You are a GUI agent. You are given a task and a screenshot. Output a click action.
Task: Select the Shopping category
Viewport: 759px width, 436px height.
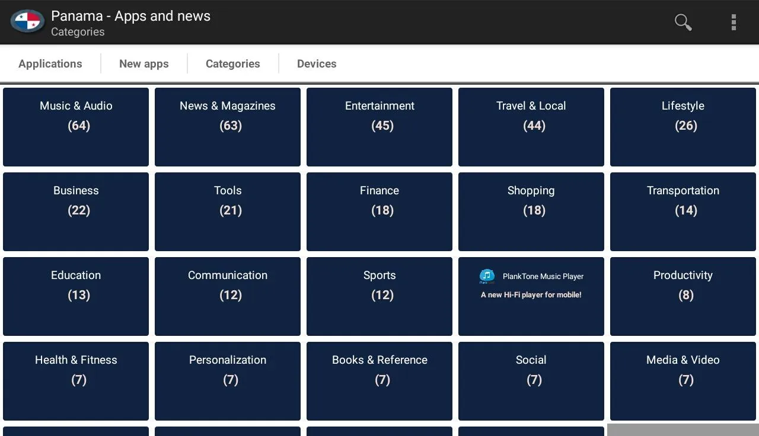[531, 211]
